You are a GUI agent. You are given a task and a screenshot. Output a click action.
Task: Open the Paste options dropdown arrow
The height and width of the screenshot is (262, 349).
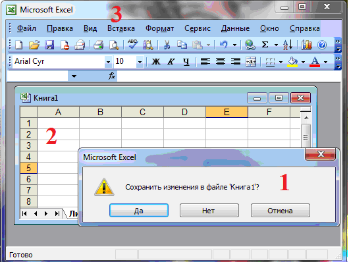pyautogui.click(x=208, y=45)
